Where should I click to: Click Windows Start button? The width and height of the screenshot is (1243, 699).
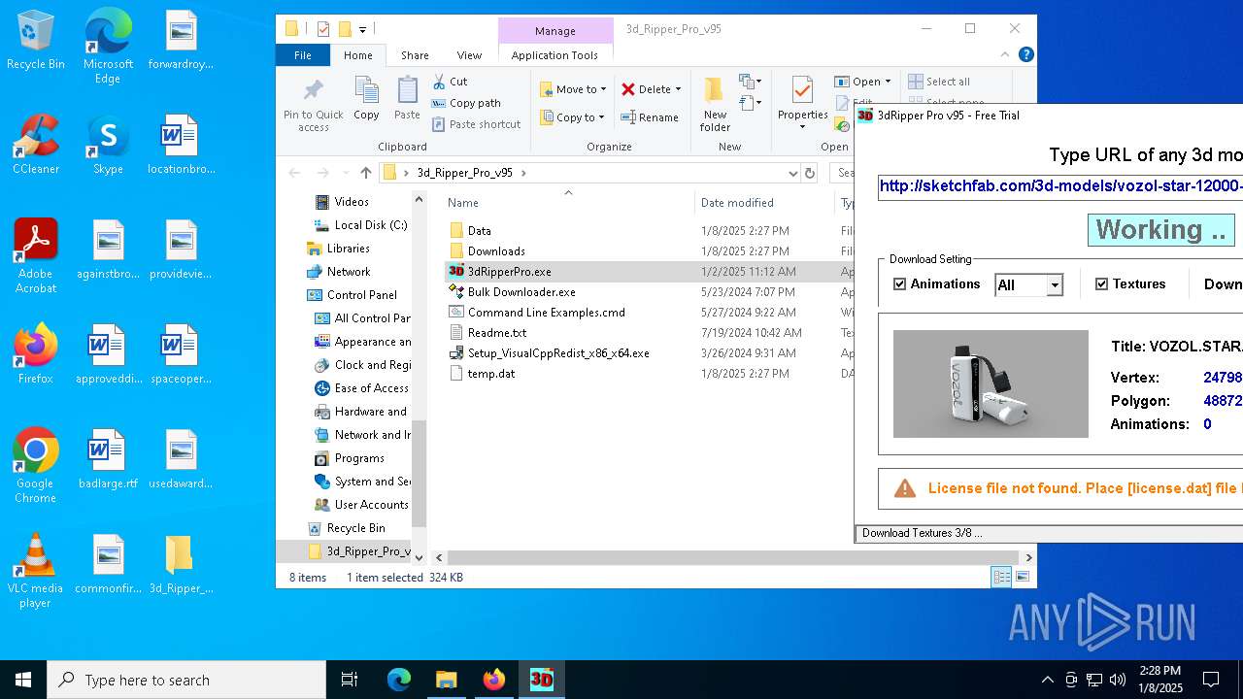coord(23,680)
